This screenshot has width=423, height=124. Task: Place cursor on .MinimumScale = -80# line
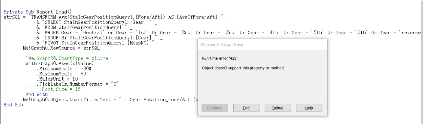[64, 69]
